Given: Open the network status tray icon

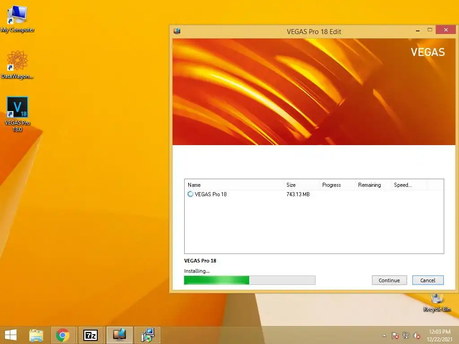Looking at the screenshot, I should (406, 335).
